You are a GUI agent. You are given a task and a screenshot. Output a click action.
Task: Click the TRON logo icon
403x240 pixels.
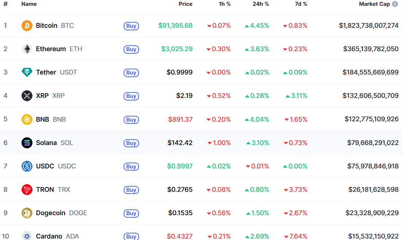point(27,190)
